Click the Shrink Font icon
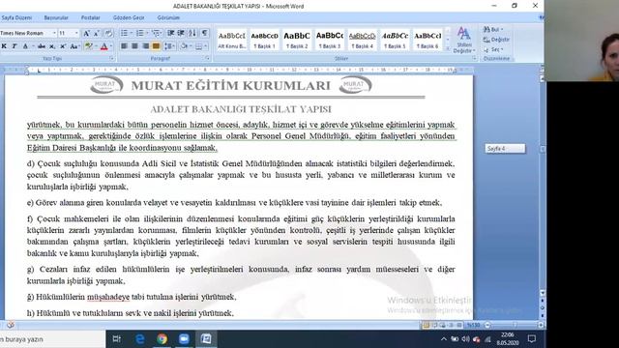 (x=97, y=34)
